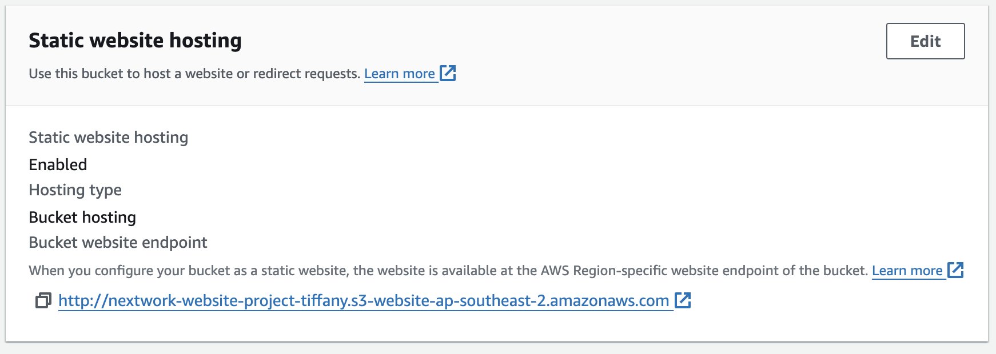Click gray Static website hosting label above Enabled

click(108, 138)
